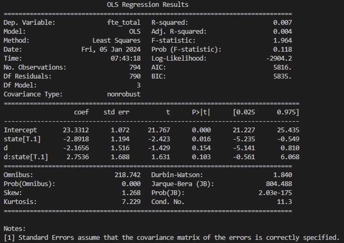Click the d coefficient -2.1656

[76, 148]
